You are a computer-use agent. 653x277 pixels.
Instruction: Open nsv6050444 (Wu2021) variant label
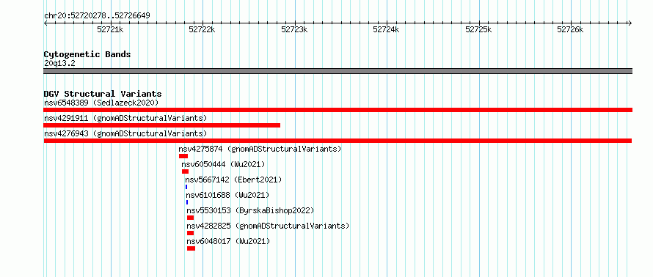223,164
